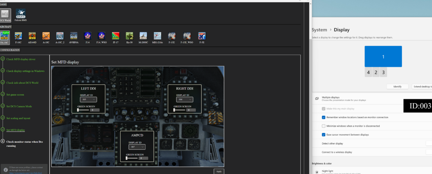432x174 pixels.
Task: Open the LEFT DDI Display ID dropdown
Action: (88, 99)
